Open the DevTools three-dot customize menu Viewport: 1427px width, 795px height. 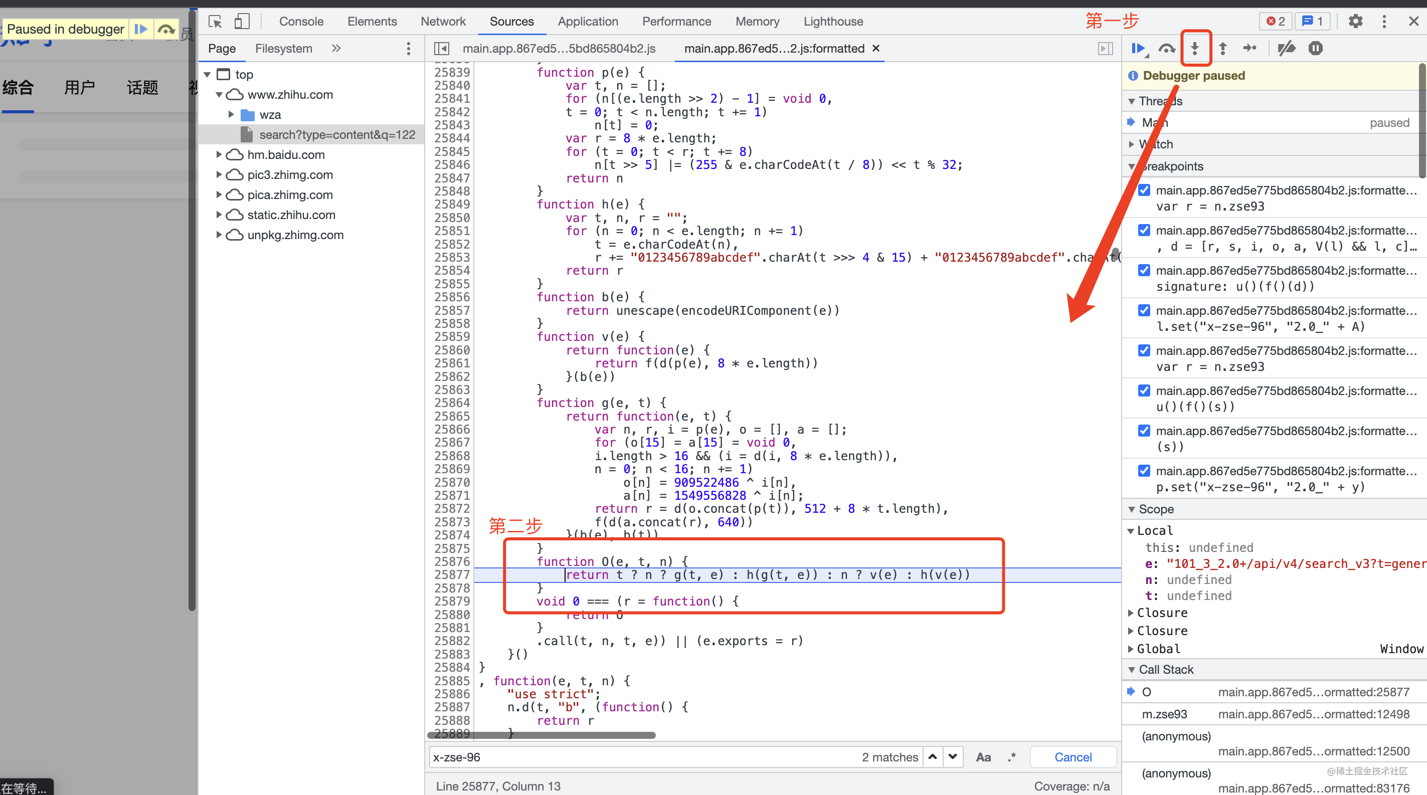pos(1384,22)
